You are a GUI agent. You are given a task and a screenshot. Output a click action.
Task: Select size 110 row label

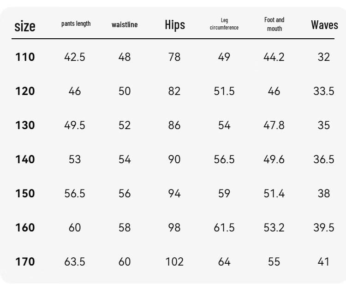25,57
